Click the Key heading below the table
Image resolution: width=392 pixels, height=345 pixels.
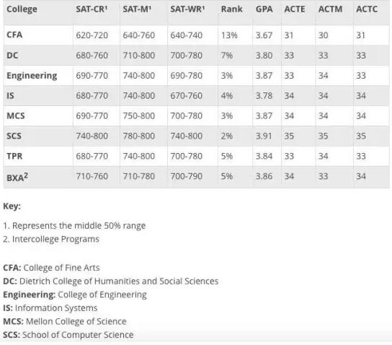coord(12,206)
